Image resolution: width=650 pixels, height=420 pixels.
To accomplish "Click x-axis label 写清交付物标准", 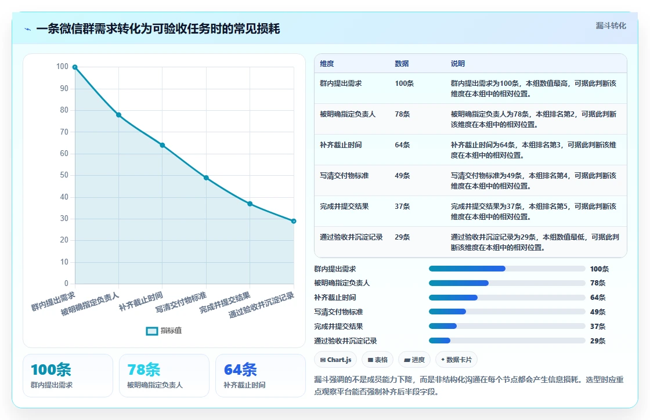I will pos(180,302).
